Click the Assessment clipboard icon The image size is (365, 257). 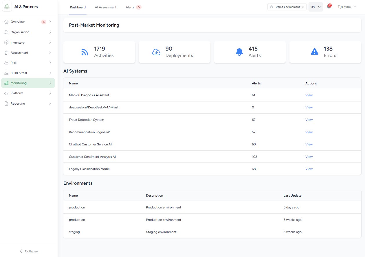[6, 53]
